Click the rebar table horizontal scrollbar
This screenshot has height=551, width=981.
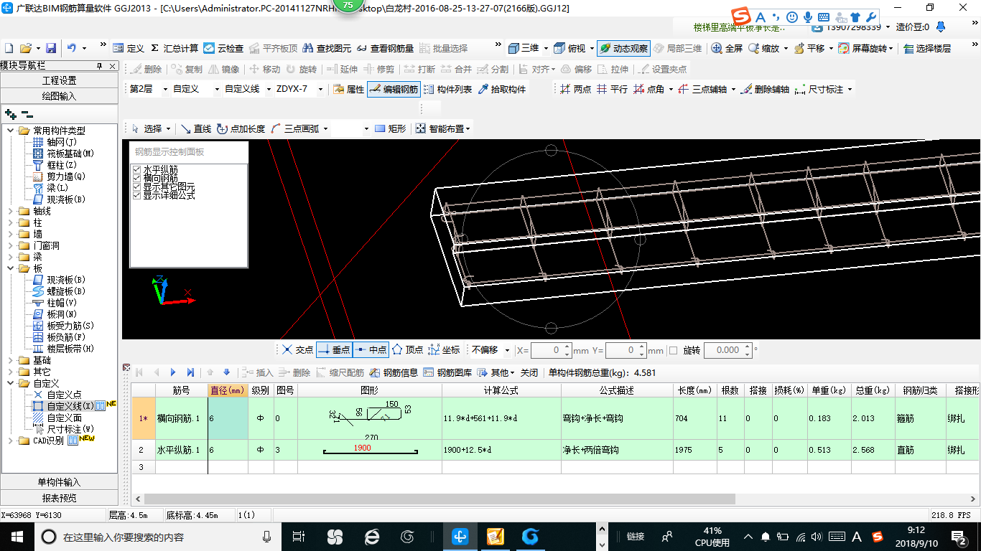440,499
